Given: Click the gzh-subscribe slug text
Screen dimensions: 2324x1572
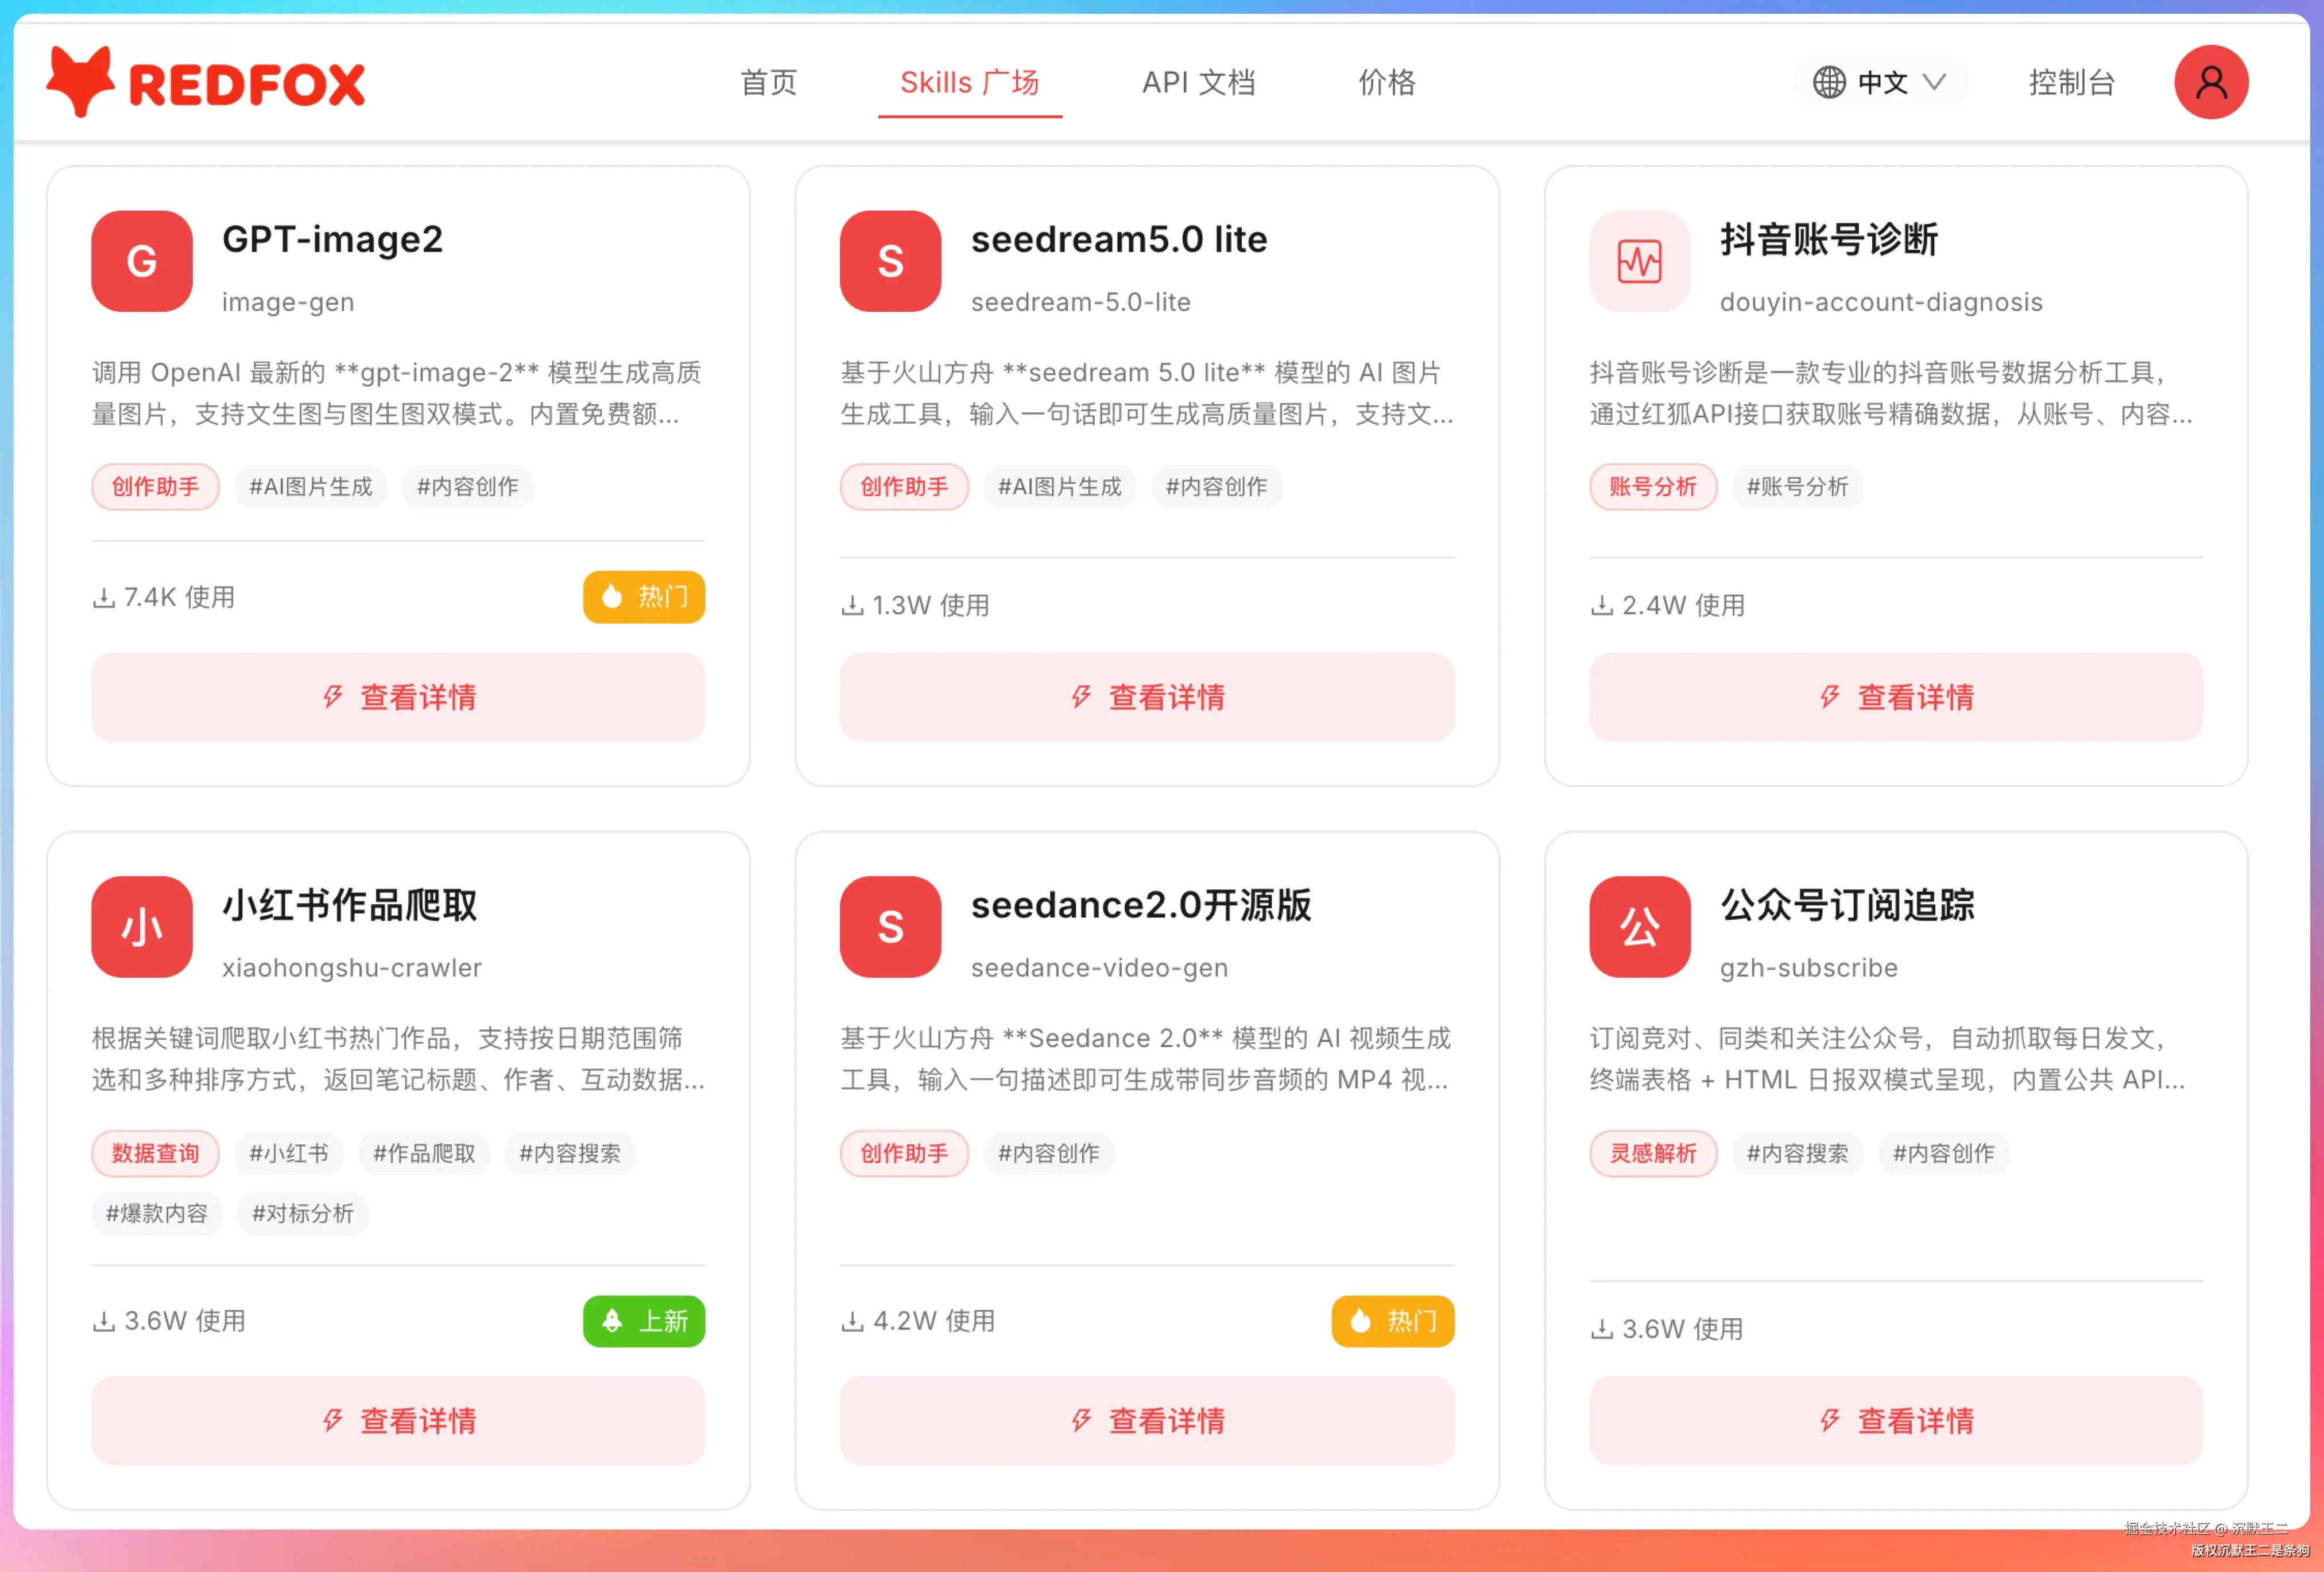Looking at the screenshot, I should click(1809, 968).
